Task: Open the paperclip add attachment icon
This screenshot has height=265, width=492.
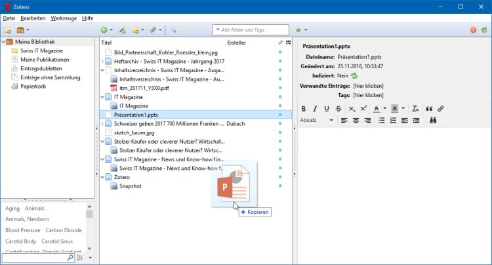Action: tap(152, 30)
